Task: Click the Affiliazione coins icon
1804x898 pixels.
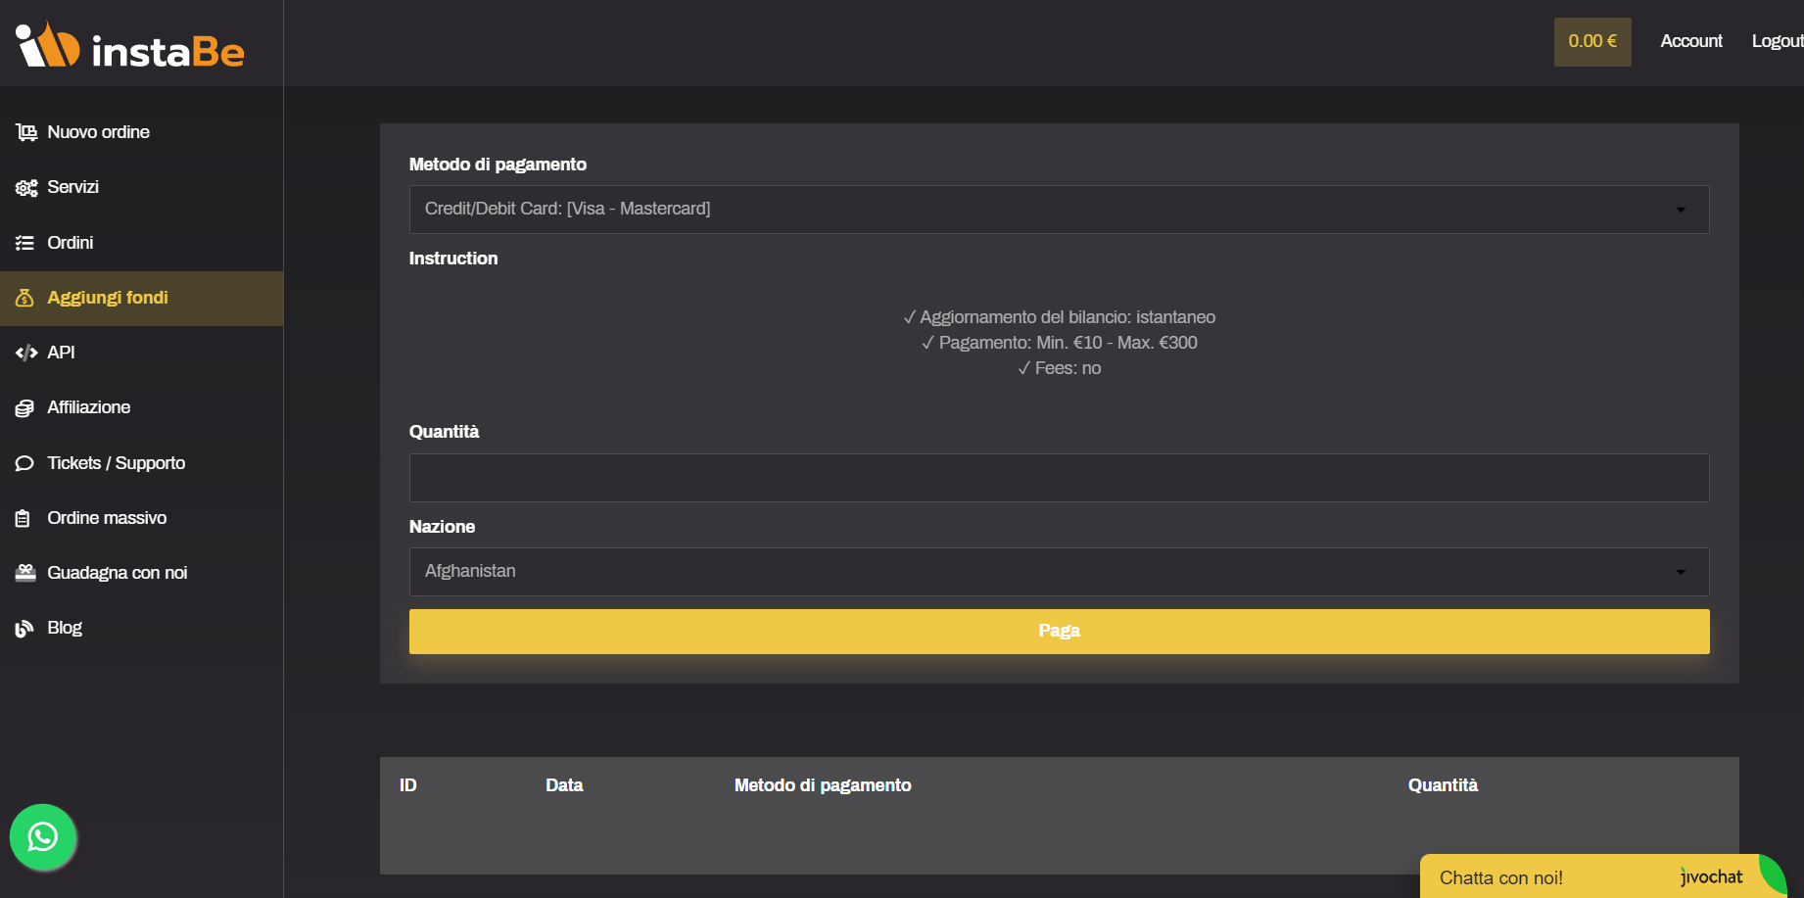Action: [25, 408]
